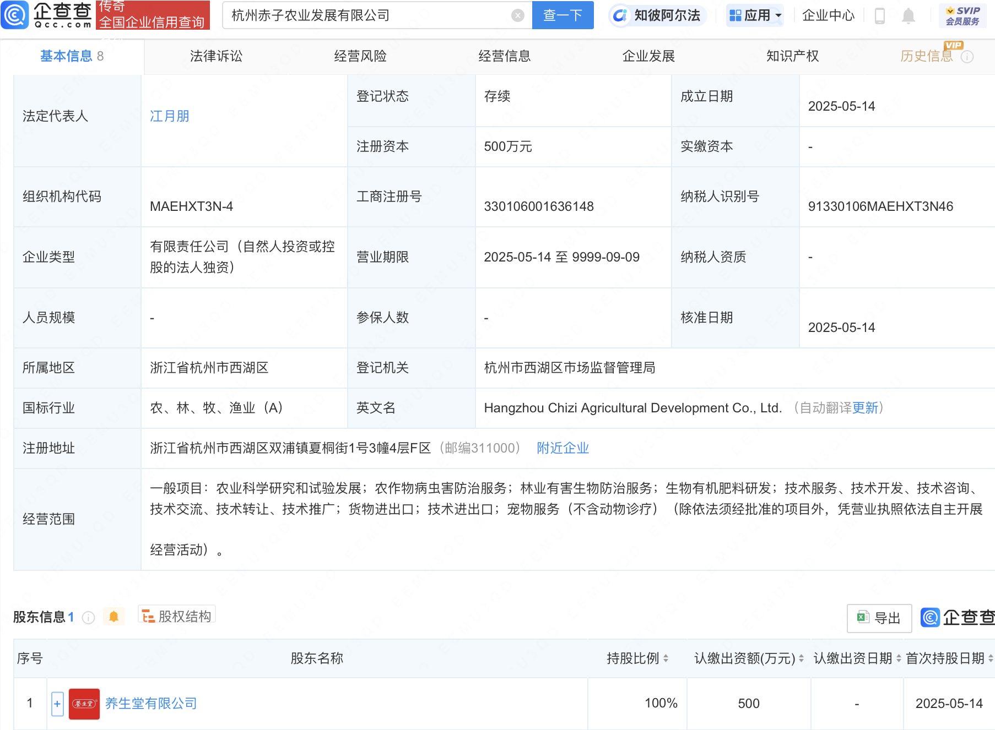This screenshot has width=995, height=730.
Task: Switch to 知识产权 tab
Action: click(793, 56)
